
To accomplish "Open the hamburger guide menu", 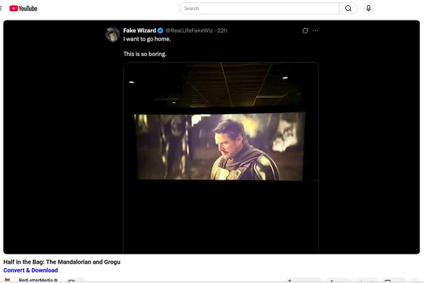I will coord(1,8).
